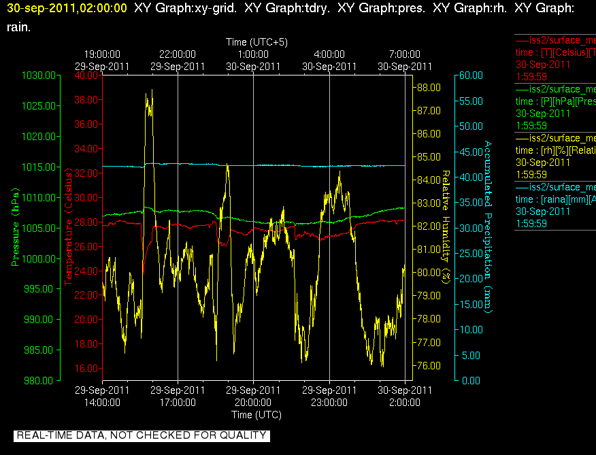Screen dimensions: 596x455
Task: Click the title text 'XY Graph:xy-grid.'
Action: pyautogui.click(x=186, y=8)
